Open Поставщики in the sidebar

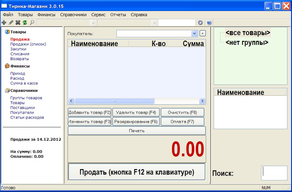coord(23,108)
